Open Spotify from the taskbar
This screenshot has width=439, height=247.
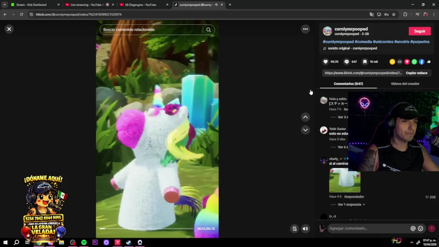click(x=84, y=243)
